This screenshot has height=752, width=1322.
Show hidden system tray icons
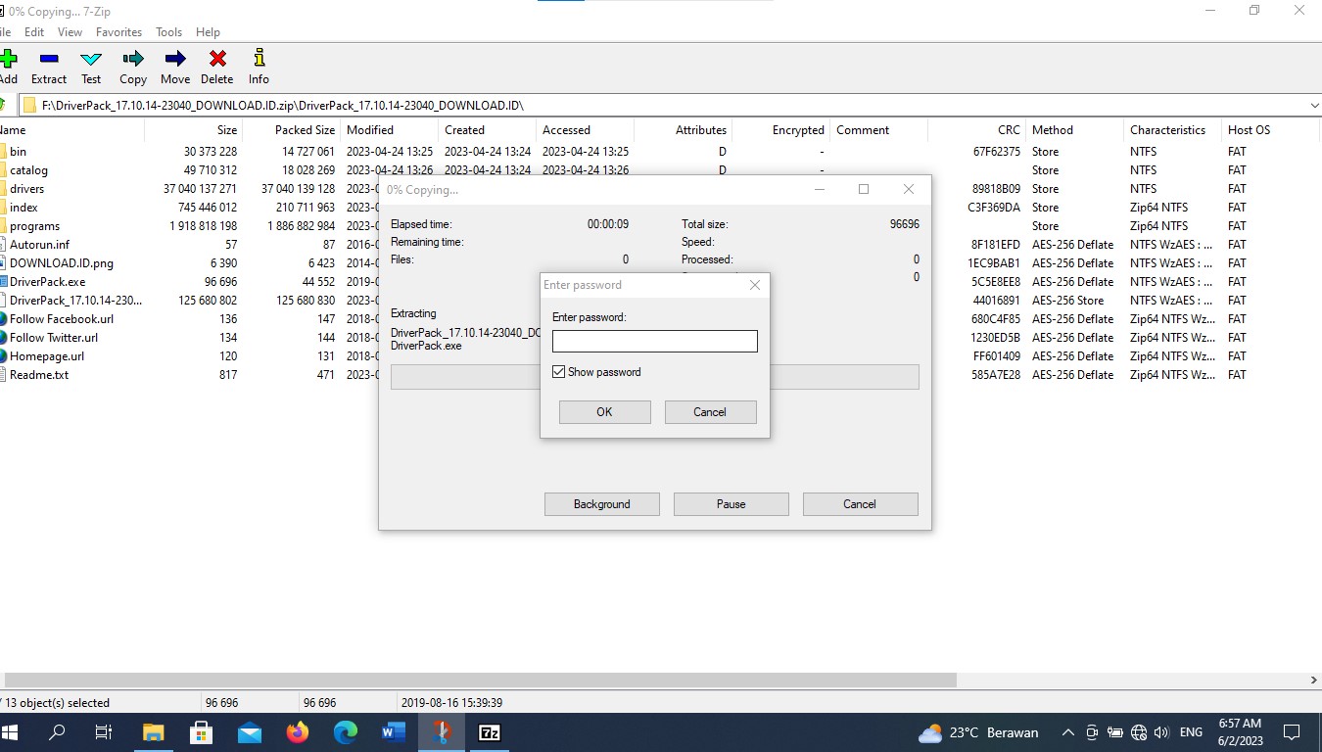pos(1067,732)
